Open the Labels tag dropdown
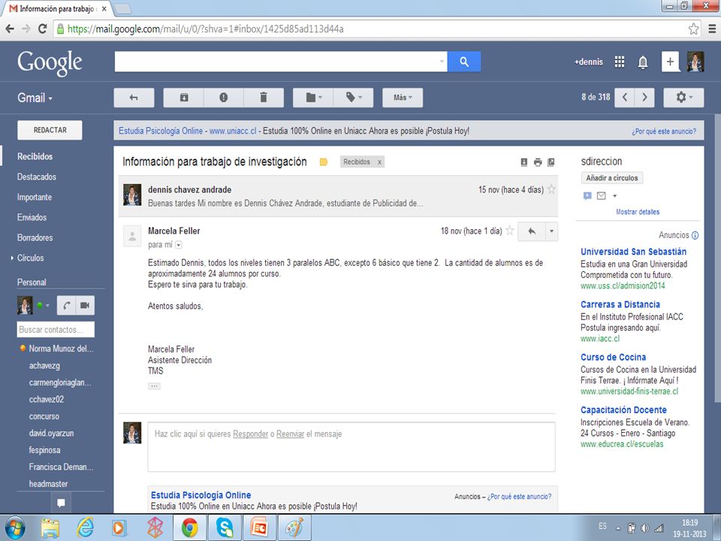Screen dimensions: 721x541 353,98
